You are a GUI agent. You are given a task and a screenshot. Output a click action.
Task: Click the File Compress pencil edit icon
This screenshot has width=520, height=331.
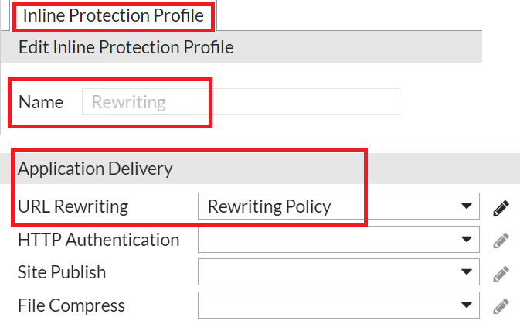pyautogui.click(x=501, y=305)
